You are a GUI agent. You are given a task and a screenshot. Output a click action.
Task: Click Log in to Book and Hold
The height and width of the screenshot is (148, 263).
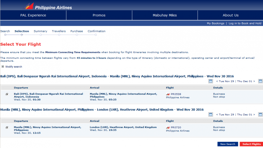click(x=245, y=23)
